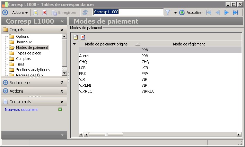
Task: Select the Journaux folder
Action: (x=24, y=42)
